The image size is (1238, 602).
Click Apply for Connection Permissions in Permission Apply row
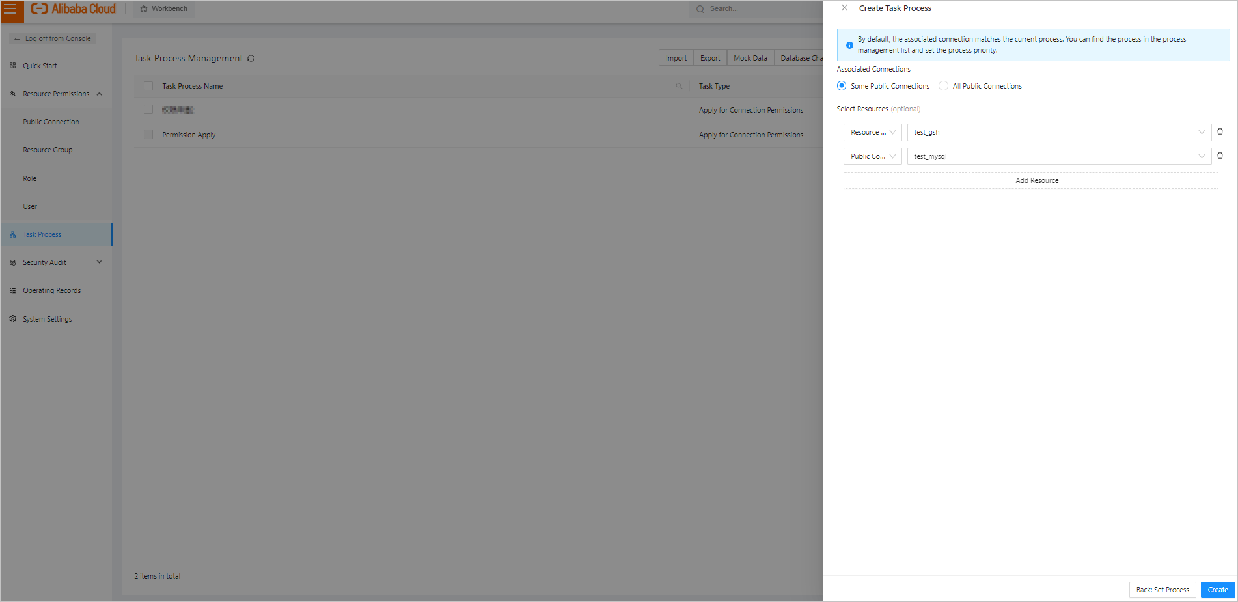click(x=751, y=135)
